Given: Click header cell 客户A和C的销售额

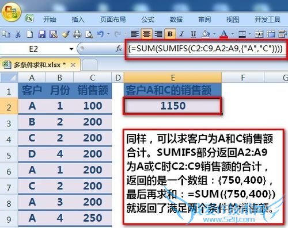Looking at the screenshot, I should click(172, 90).
